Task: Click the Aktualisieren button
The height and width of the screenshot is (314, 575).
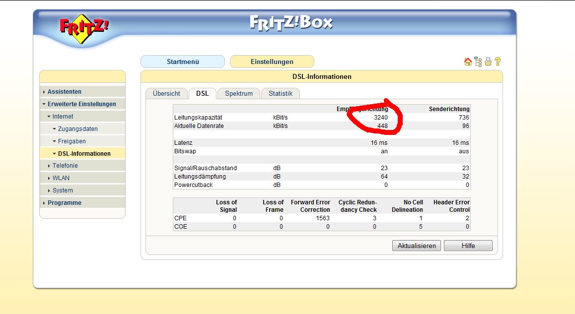Action: (417, 246)
